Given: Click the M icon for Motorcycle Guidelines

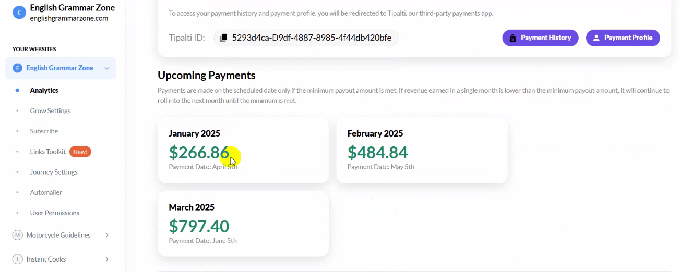Looking at the screenshot, I should point(17,235).
